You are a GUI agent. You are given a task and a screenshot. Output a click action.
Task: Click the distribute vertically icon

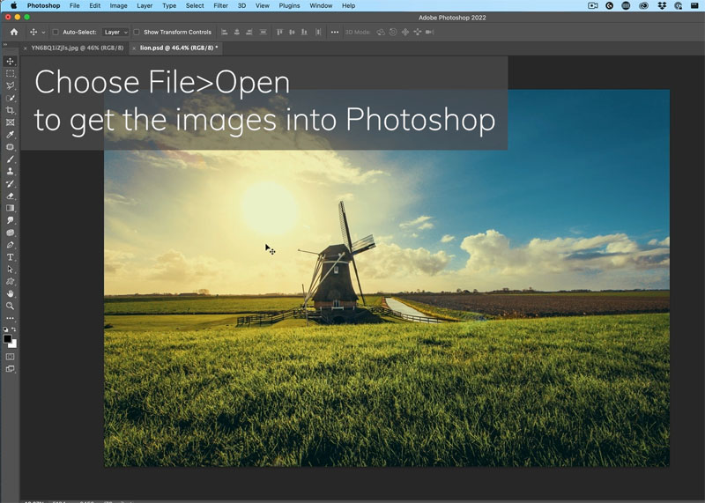pos(263,32)
